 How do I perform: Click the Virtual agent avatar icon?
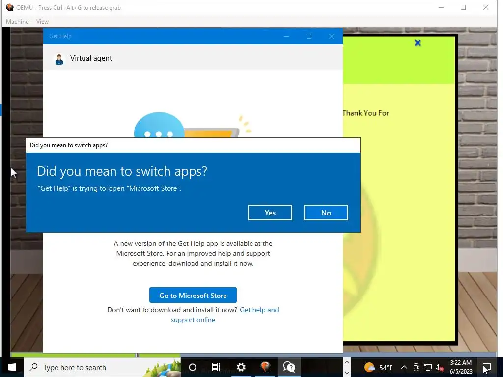tap(59, 59)
